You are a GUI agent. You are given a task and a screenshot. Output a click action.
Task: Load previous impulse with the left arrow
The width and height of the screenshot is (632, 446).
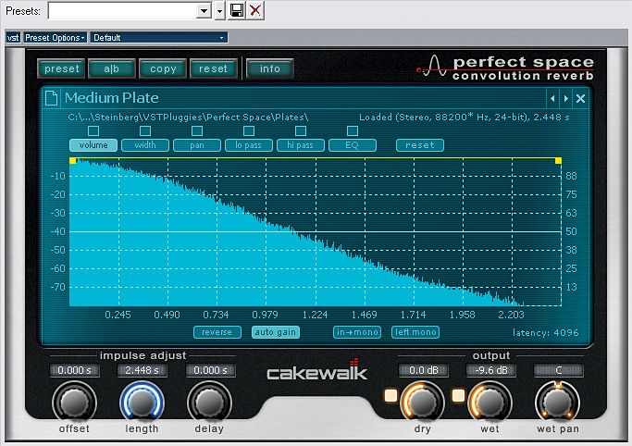tap(552, 98)
